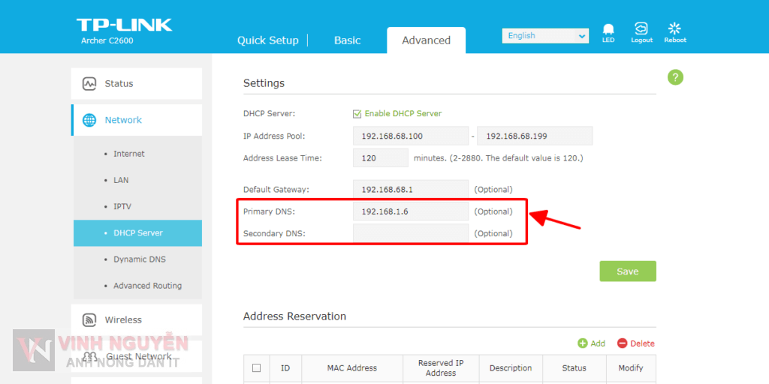Switch to the Basic tab
This screenshot has width=769, height=384.
(x=347, y=40)
